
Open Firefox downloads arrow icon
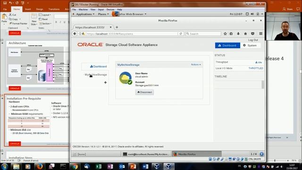tap(238, 34)
